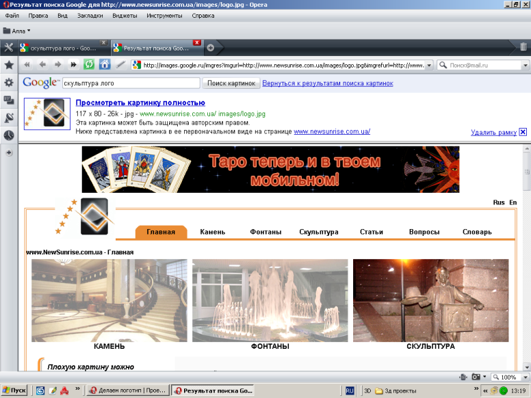Viewport: 531px width, 398px height.
Task: Open the ФОНТАНЫ fountain image
Action: click(x=270, y=300)
